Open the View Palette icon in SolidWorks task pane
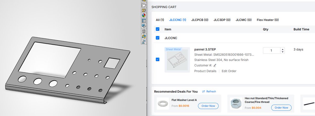 (144, 10)
